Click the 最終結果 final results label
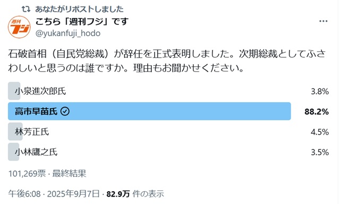 pyautogui.click(x=69, y=173)
